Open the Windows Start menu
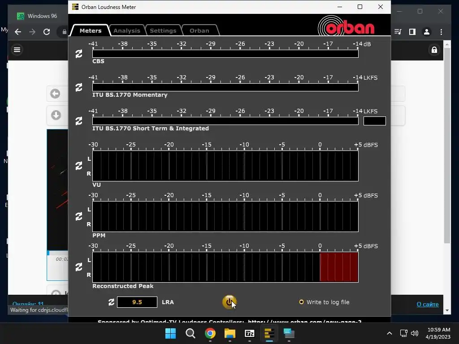The width and height of the screenshot is (459, 344). pyautogui.click(x=170, y=333)
